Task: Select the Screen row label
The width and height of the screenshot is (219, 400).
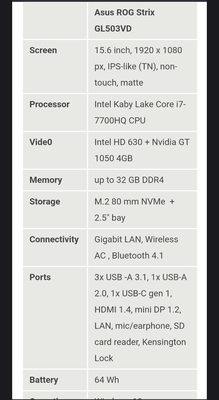Action: click(x=43, y=50)
